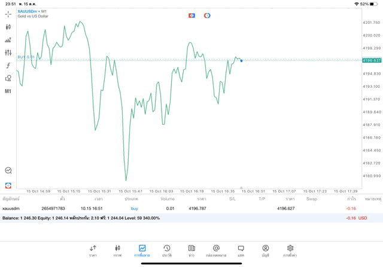The width and height of the screenshot is (383, 267).
Task: Tap the red-blue square icon at bottom left
Action: coord(8,185)
